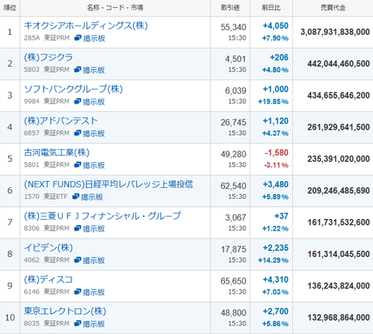Open the (株)ディスコ stock link
This screenshot has width=373, height=334.
[48, 280]
